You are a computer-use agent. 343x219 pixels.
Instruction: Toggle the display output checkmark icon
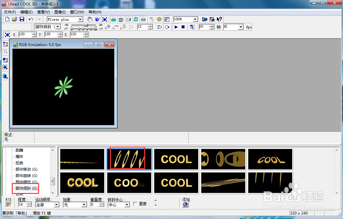point(167,19)
